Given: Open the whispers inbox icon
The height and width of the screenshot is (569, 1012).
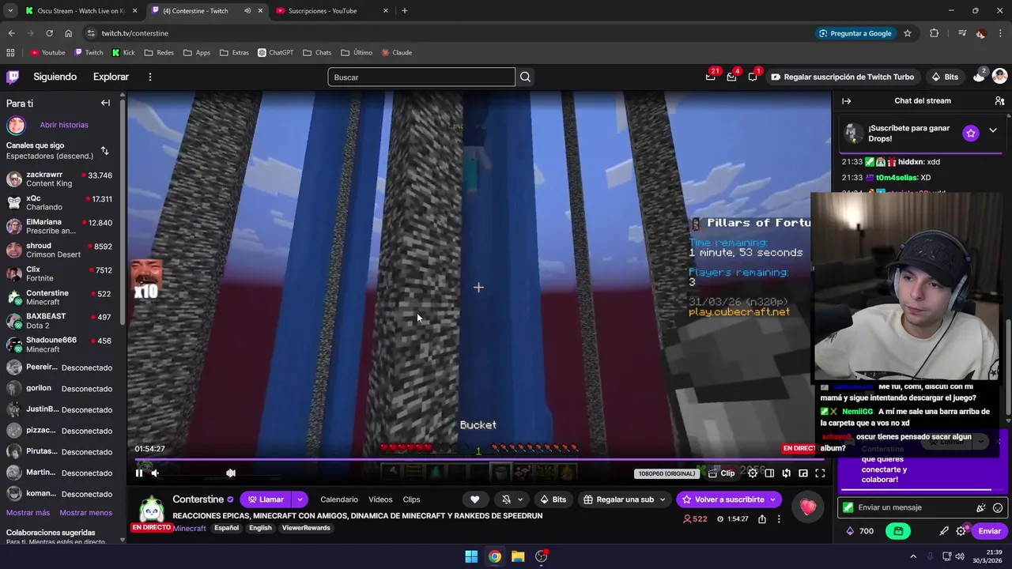Looking at the screenshot, I should [x=731, y=77].
